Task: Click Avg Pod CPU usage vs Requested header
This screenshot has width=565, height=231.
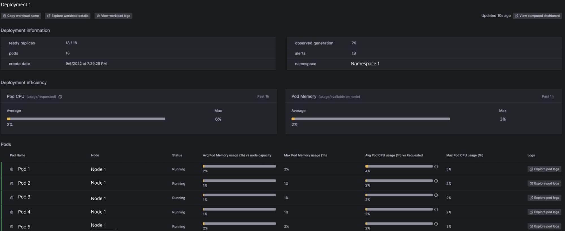Action: (x=394, y=155)
